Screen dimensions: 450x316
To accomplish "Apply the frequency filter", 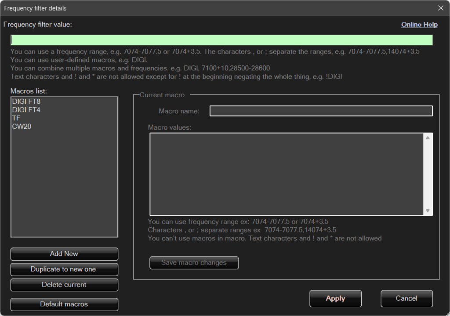I will coord(335,298).
